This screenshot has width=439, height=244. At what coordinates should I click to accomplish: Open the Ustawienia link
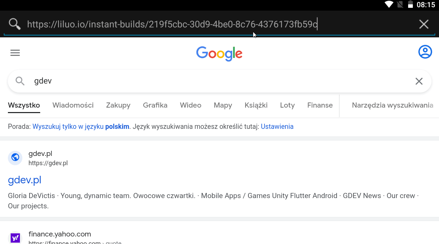(277, 126)
